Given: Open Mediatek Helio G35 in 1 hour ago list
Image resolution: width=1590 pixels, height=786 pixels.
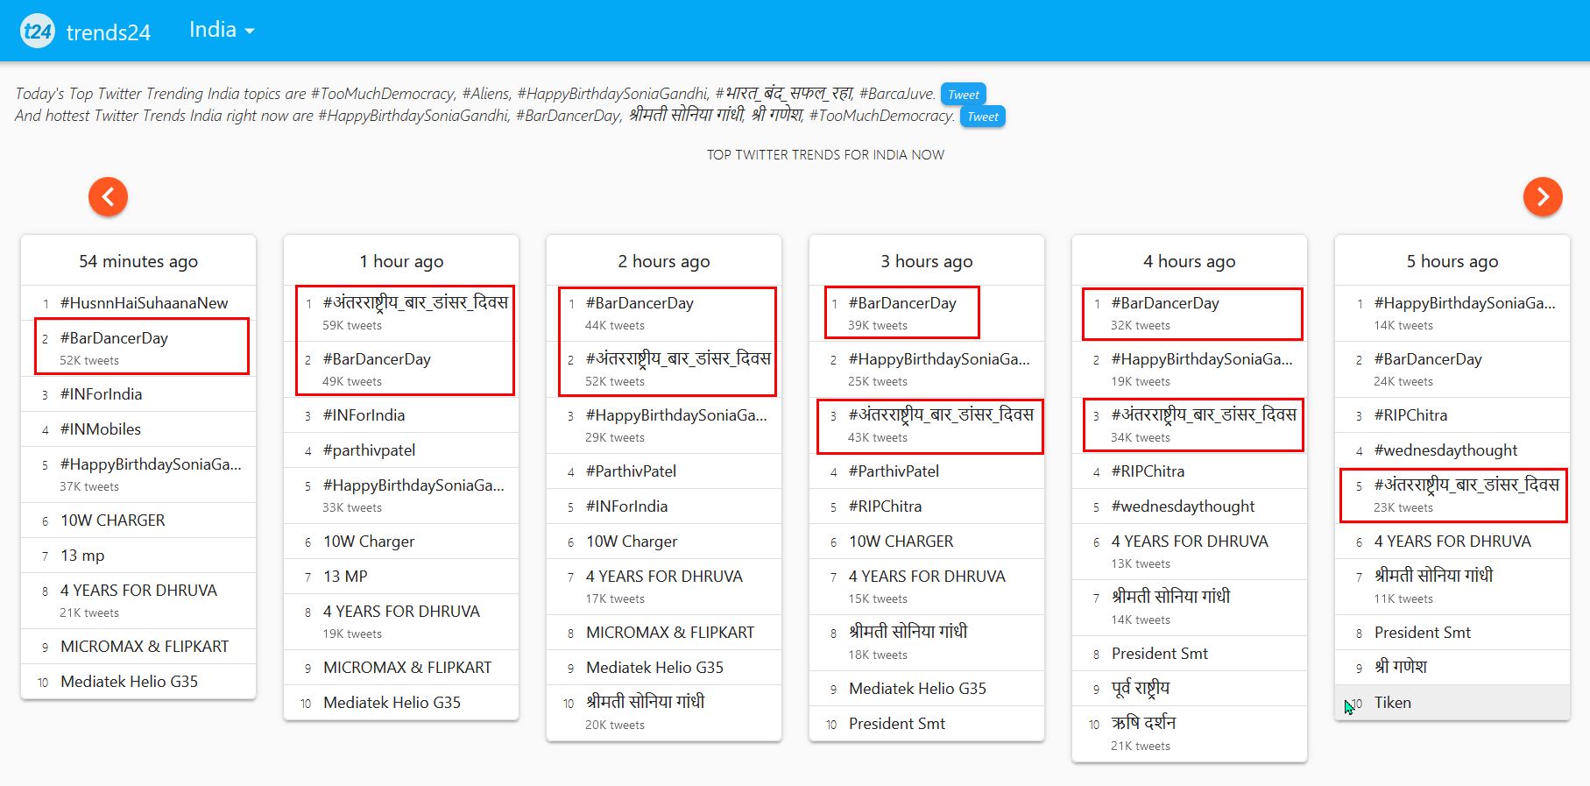Looking at the screenshot, I should pyautogui.click(x=392, y=703).
